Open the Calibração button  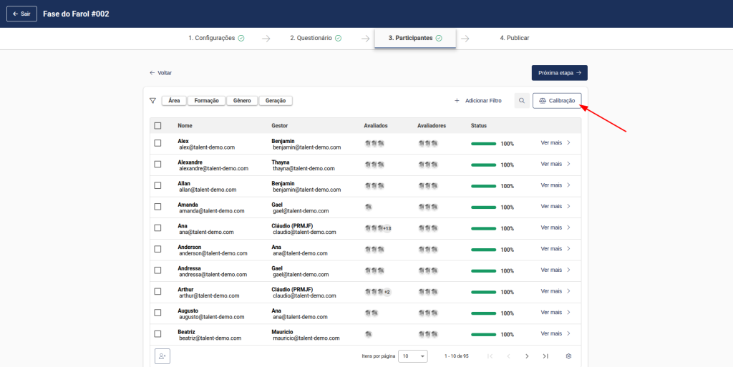[x=557, y=101]
